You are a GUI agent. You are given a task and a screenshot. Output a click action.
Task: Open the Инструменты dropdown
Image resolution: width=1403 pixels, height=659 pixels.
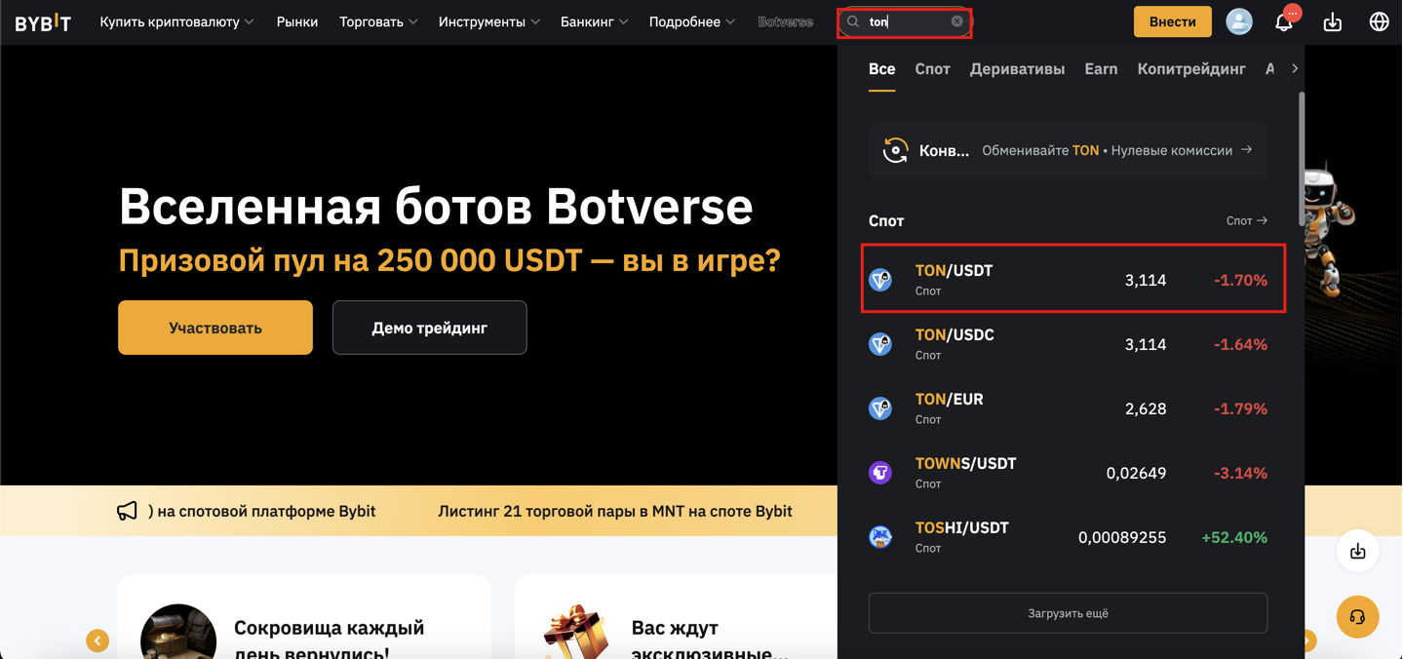[x=488, y=21]
